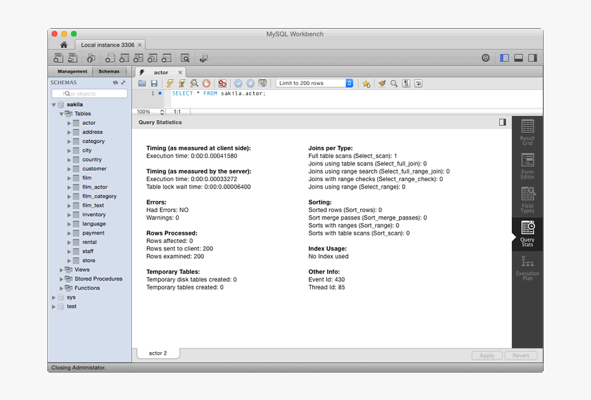Image resolution: width=591 pixels, height=400 pixels.
Task: Save the script with floppy disk icon
Action: [154, 84]
